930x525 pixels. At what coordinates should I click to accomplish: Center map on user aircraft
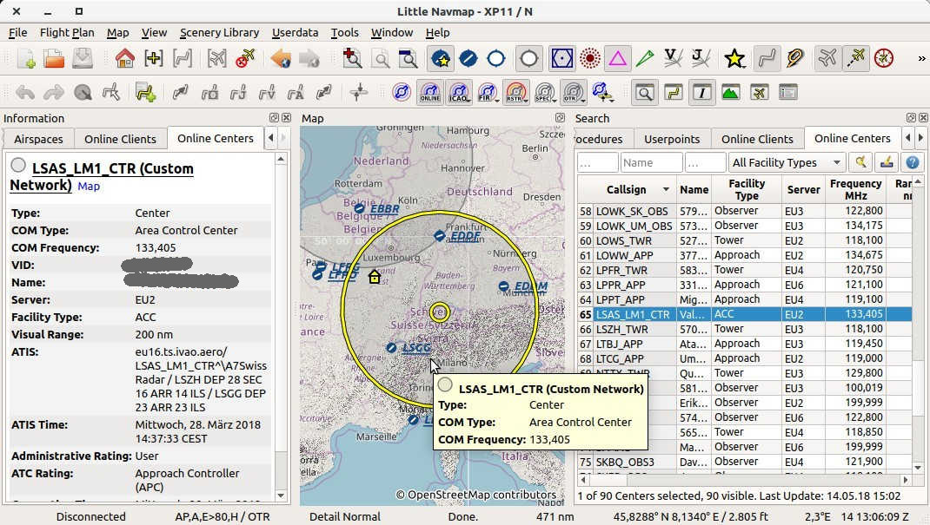click(217, 59)
